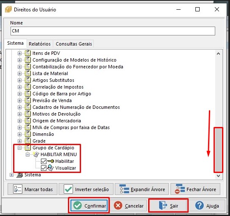Click the Marcar todas button
Image resolution: width=230 pixels, height=216 pixels.
tap(32, 189)
